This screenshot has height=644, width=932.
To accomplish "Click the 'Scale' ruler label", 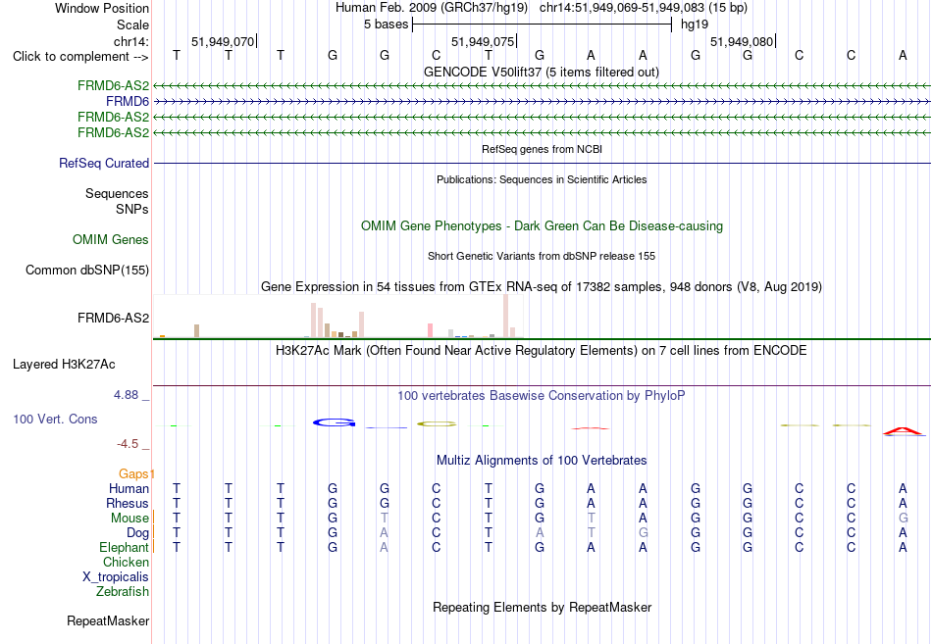I will 132,25.
